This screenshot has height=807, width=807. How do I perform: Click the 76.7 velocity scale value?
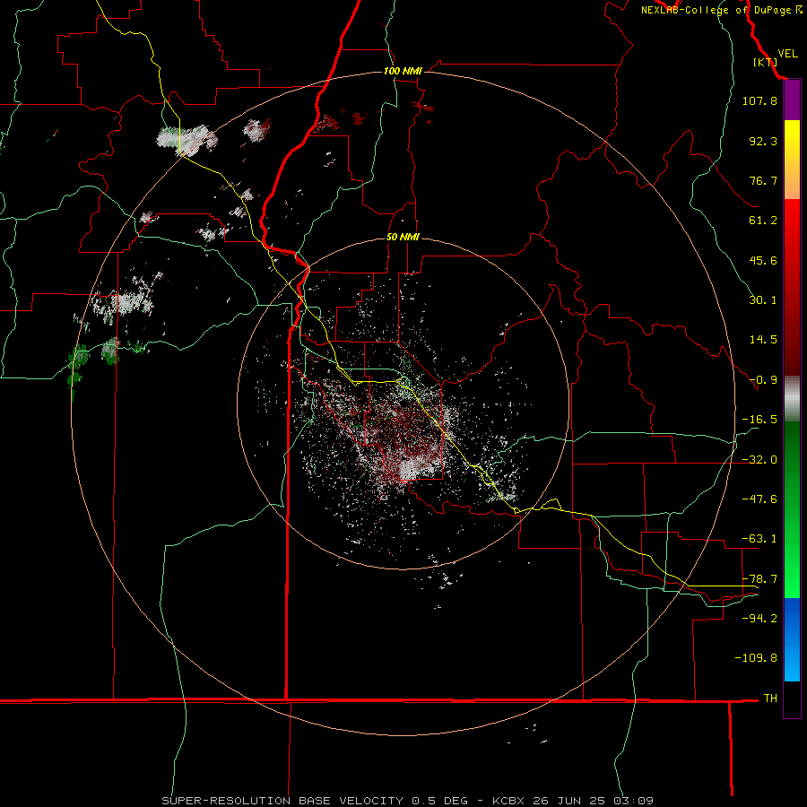pyautogui.click(x=763, y=180)
